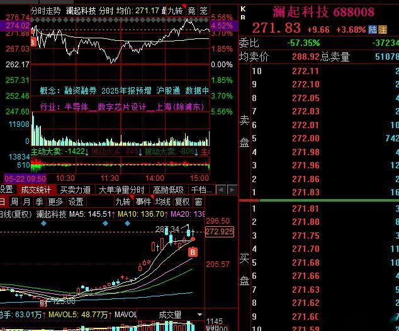Viewport: 399px width, 331px height.
Task: Click buy level 8 price 271.62
Action: (306, 303)
